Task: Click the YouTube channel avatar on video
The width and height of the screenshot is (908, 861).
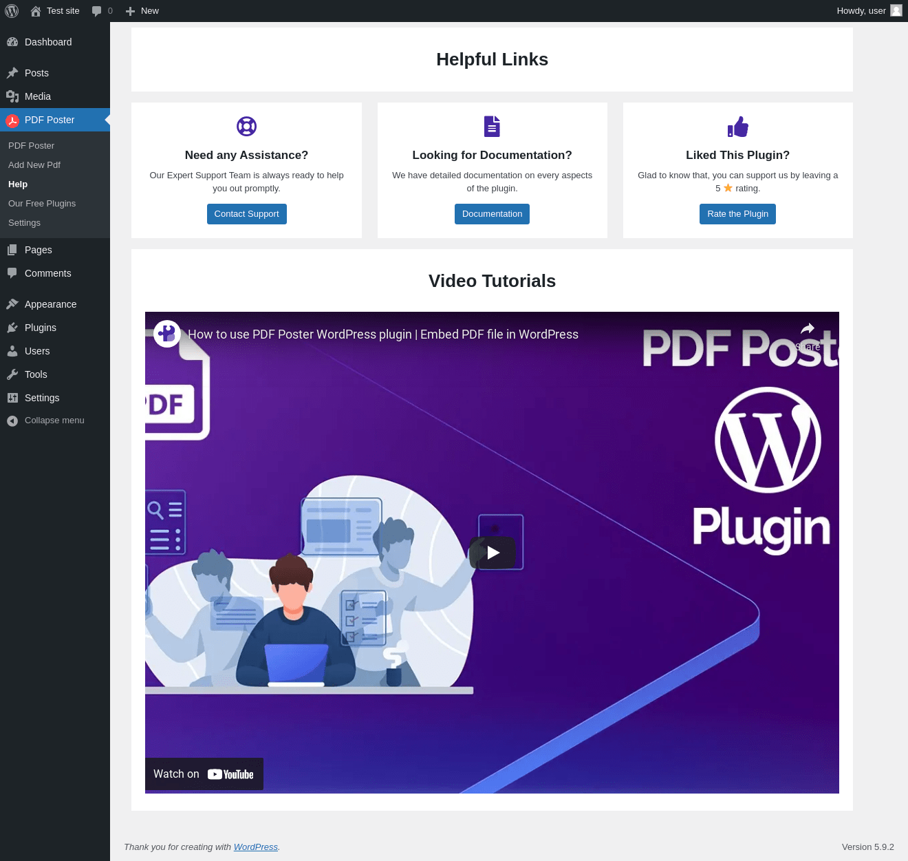Action: click(x=167, y=334)
